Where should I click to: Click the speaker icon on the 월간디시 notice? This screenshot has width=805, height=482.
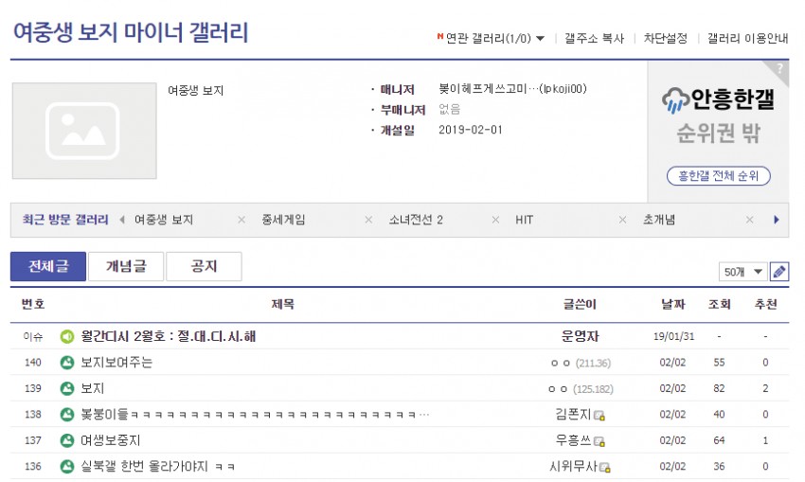67,336
